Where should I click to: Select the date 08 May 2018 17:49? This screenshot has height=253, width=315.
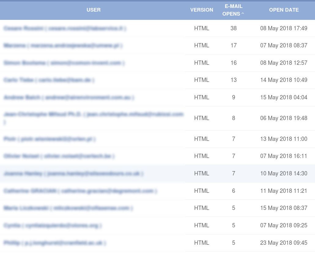(284, 28)
